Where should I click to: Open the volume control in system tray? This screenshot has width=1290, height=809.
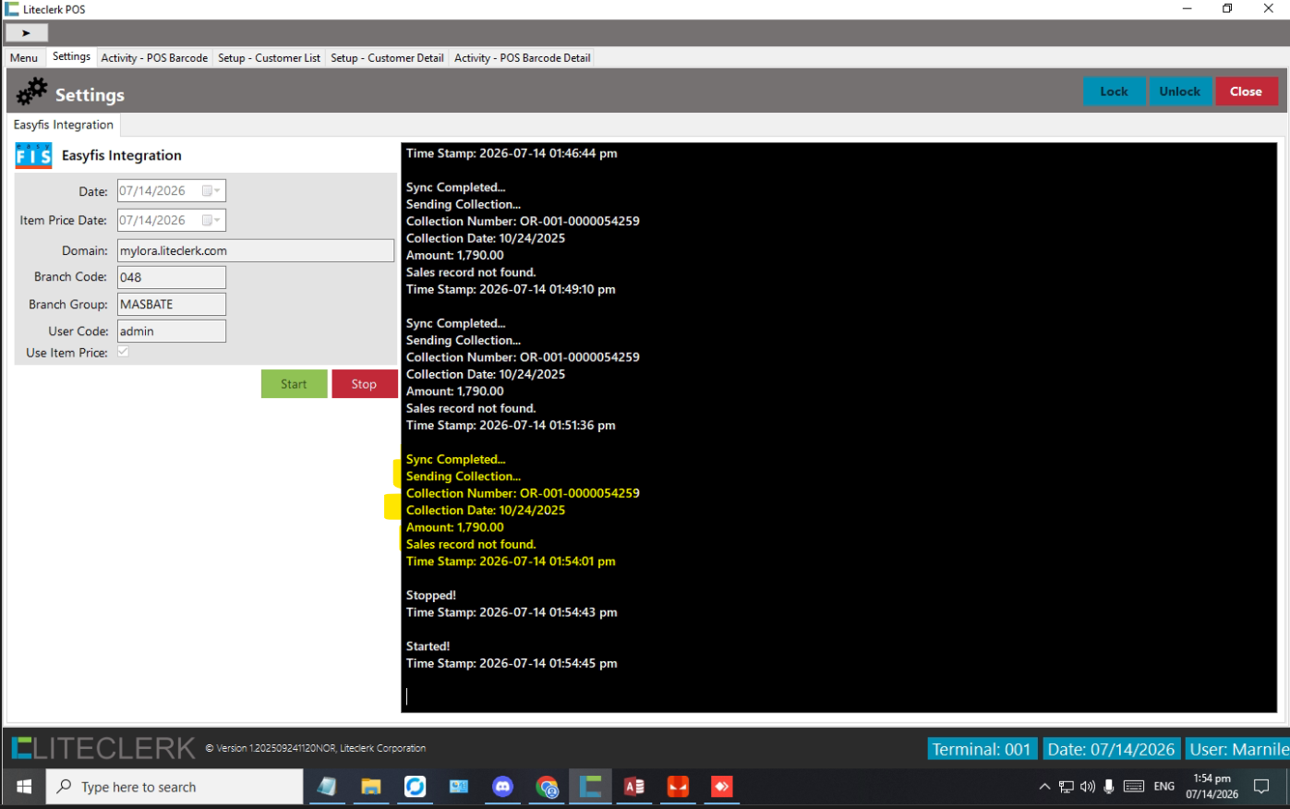click(x=1088, y=787)
